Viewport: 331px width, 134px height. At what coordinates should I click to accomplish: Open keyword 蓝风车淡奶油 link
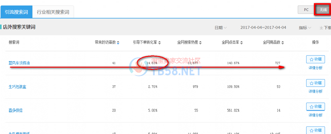(19, 63)
